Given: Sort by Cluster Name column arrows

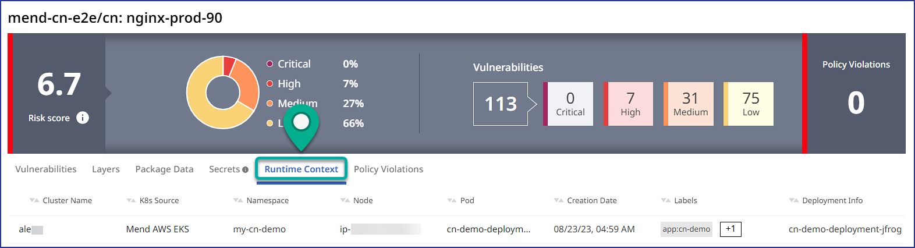Looking at the screenshot, I should tap(34, 200).
